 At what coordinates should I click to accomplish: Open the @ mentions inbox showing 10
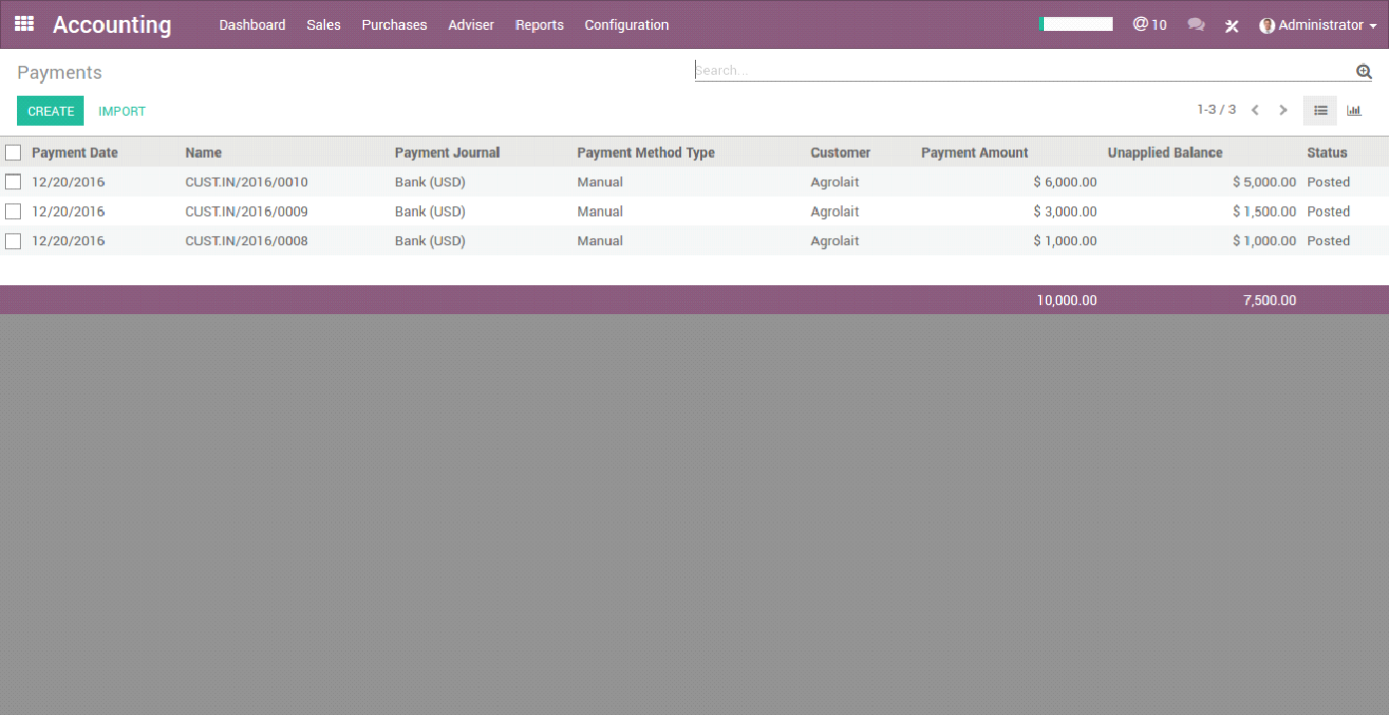click(x=1150, y=25)
